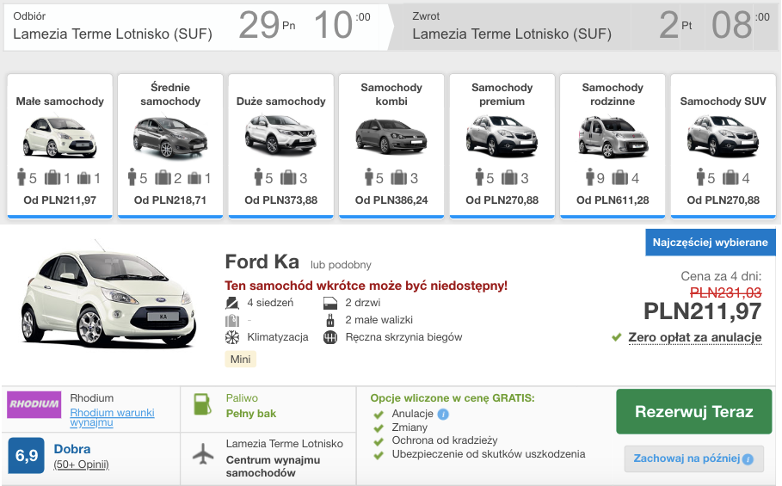Click Od PLN386,24 price in Samochody kombi
The image size is (782, 486).
[x=391, y=200]
